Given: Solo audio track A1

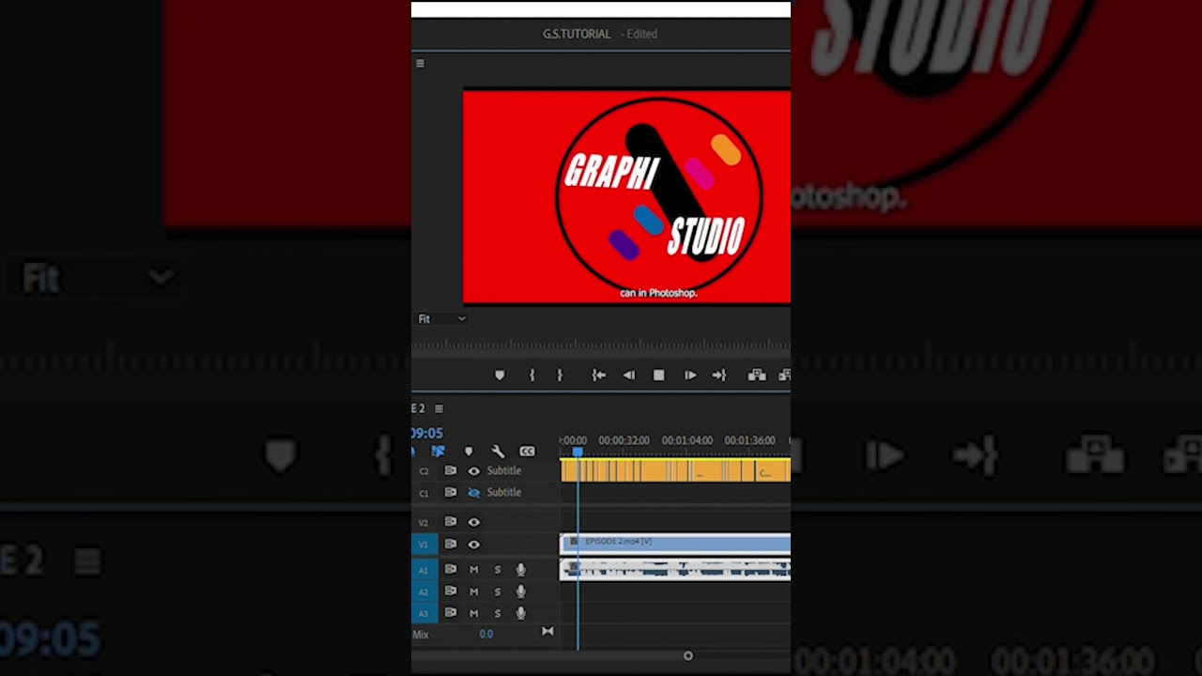Looking at the screenshot, I should pos(497,570).
